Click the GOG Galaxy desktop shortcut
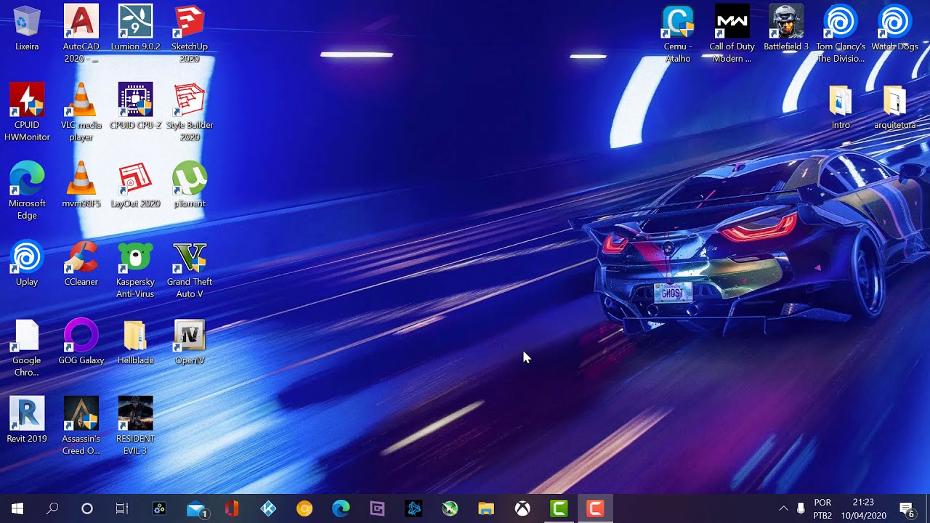Image resolution: width=930 pixels, height=523 pixels. 81,342
